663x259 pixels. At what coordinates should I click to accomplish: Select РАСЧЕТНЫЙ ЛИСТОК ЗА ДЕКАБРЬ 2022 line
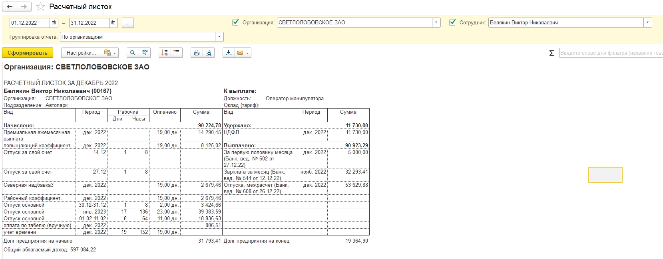[x=61, y=83]
